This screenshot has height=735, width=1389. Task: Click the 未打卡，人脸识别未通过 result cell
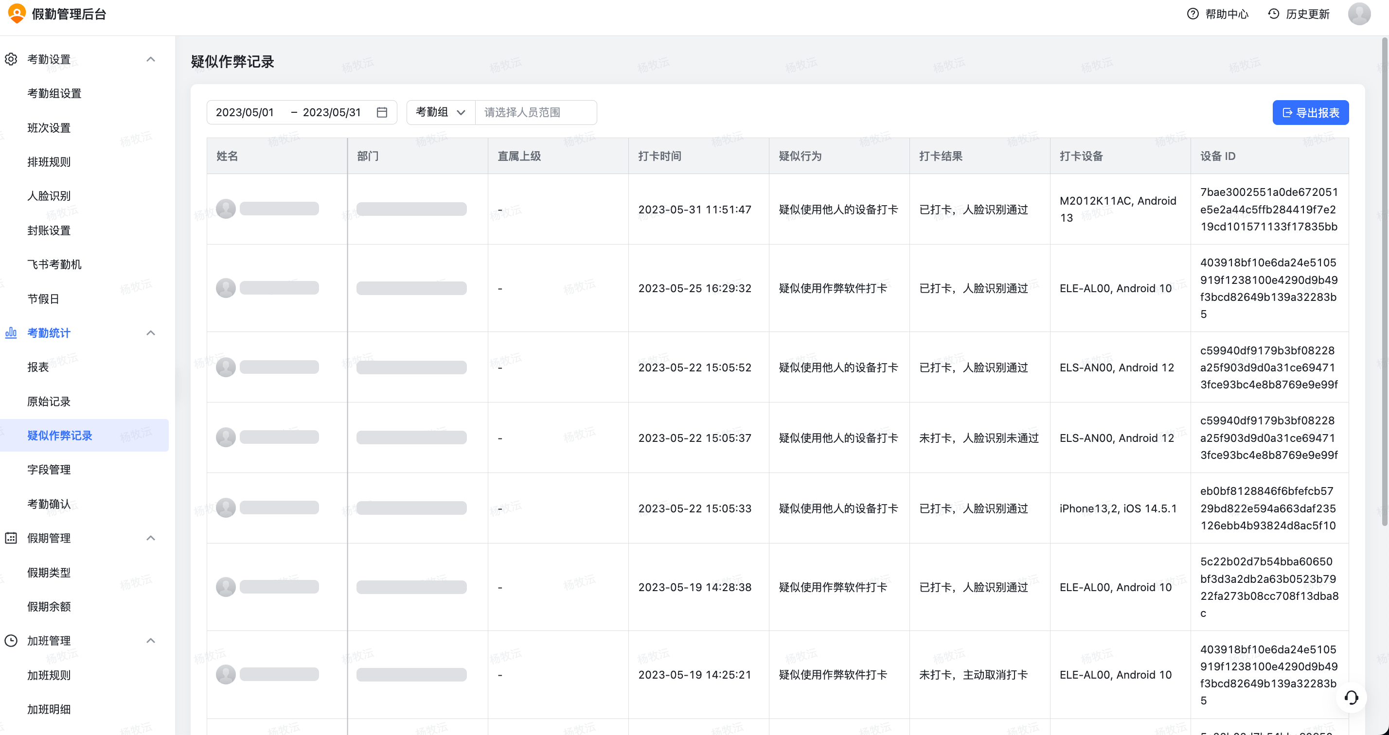coord(979,437)
